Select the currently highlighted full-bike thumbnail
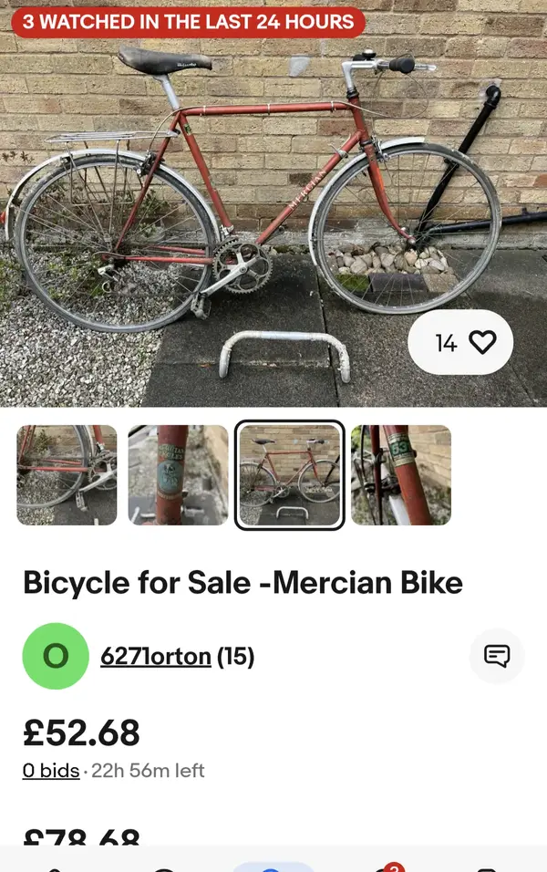Image resolution: width=547 pixels, height=872 pixels. [290, 475]
